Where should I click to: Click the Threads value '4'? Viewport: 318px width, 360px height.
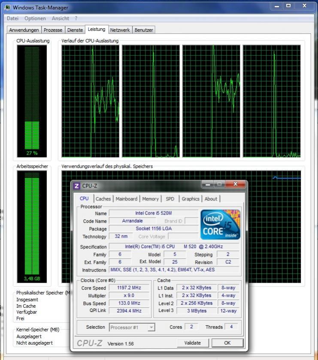[x=231, y=327]
